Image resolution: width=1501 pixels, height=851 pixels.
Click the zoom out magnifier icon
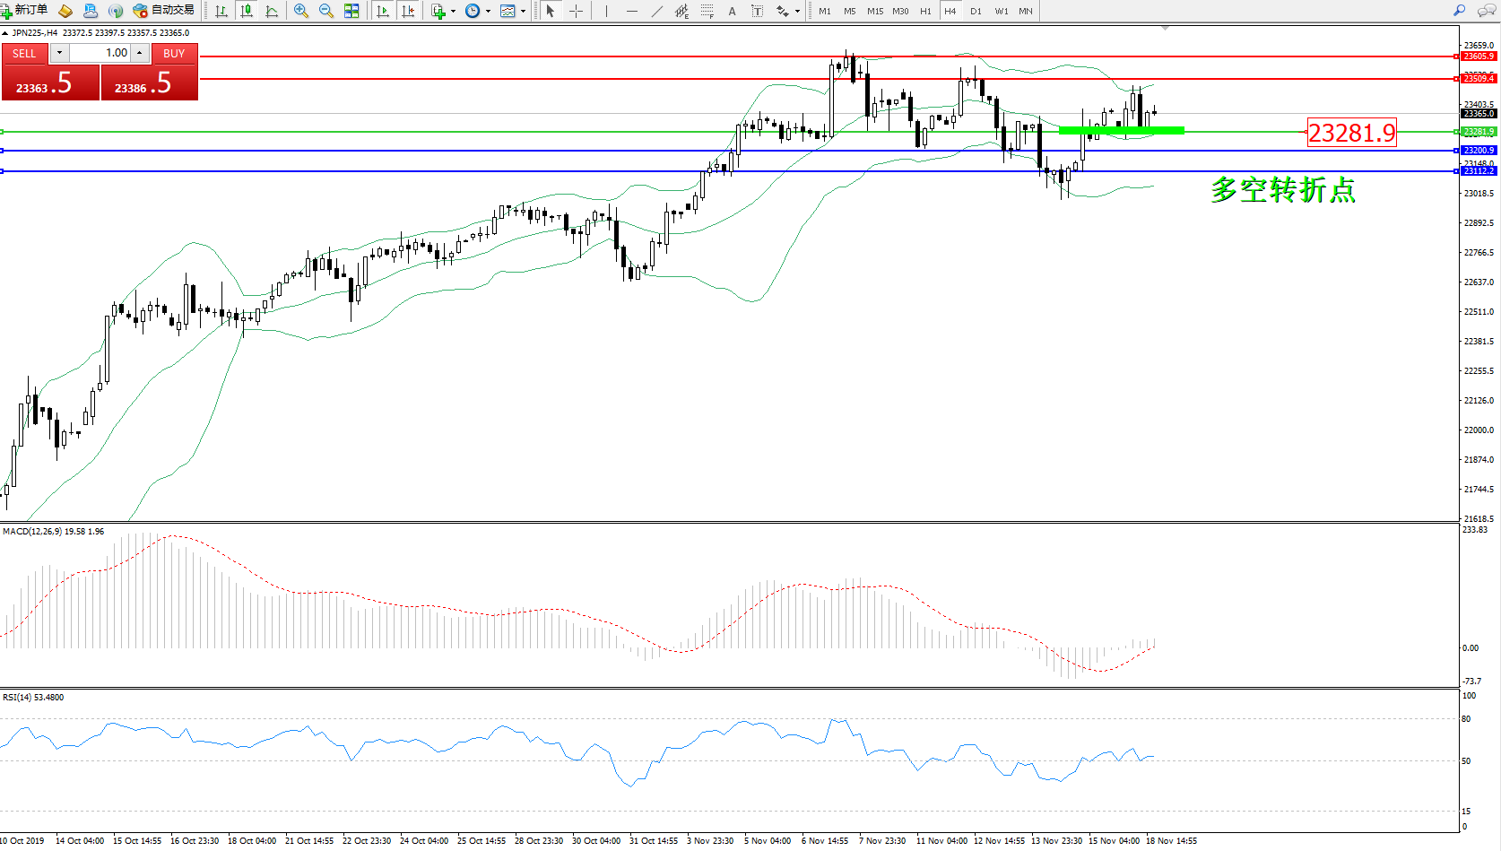pyautogui.click(x=326, y=11)
